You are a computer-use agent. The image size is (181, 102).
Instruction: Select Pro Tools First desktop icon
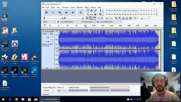(15, 46)
